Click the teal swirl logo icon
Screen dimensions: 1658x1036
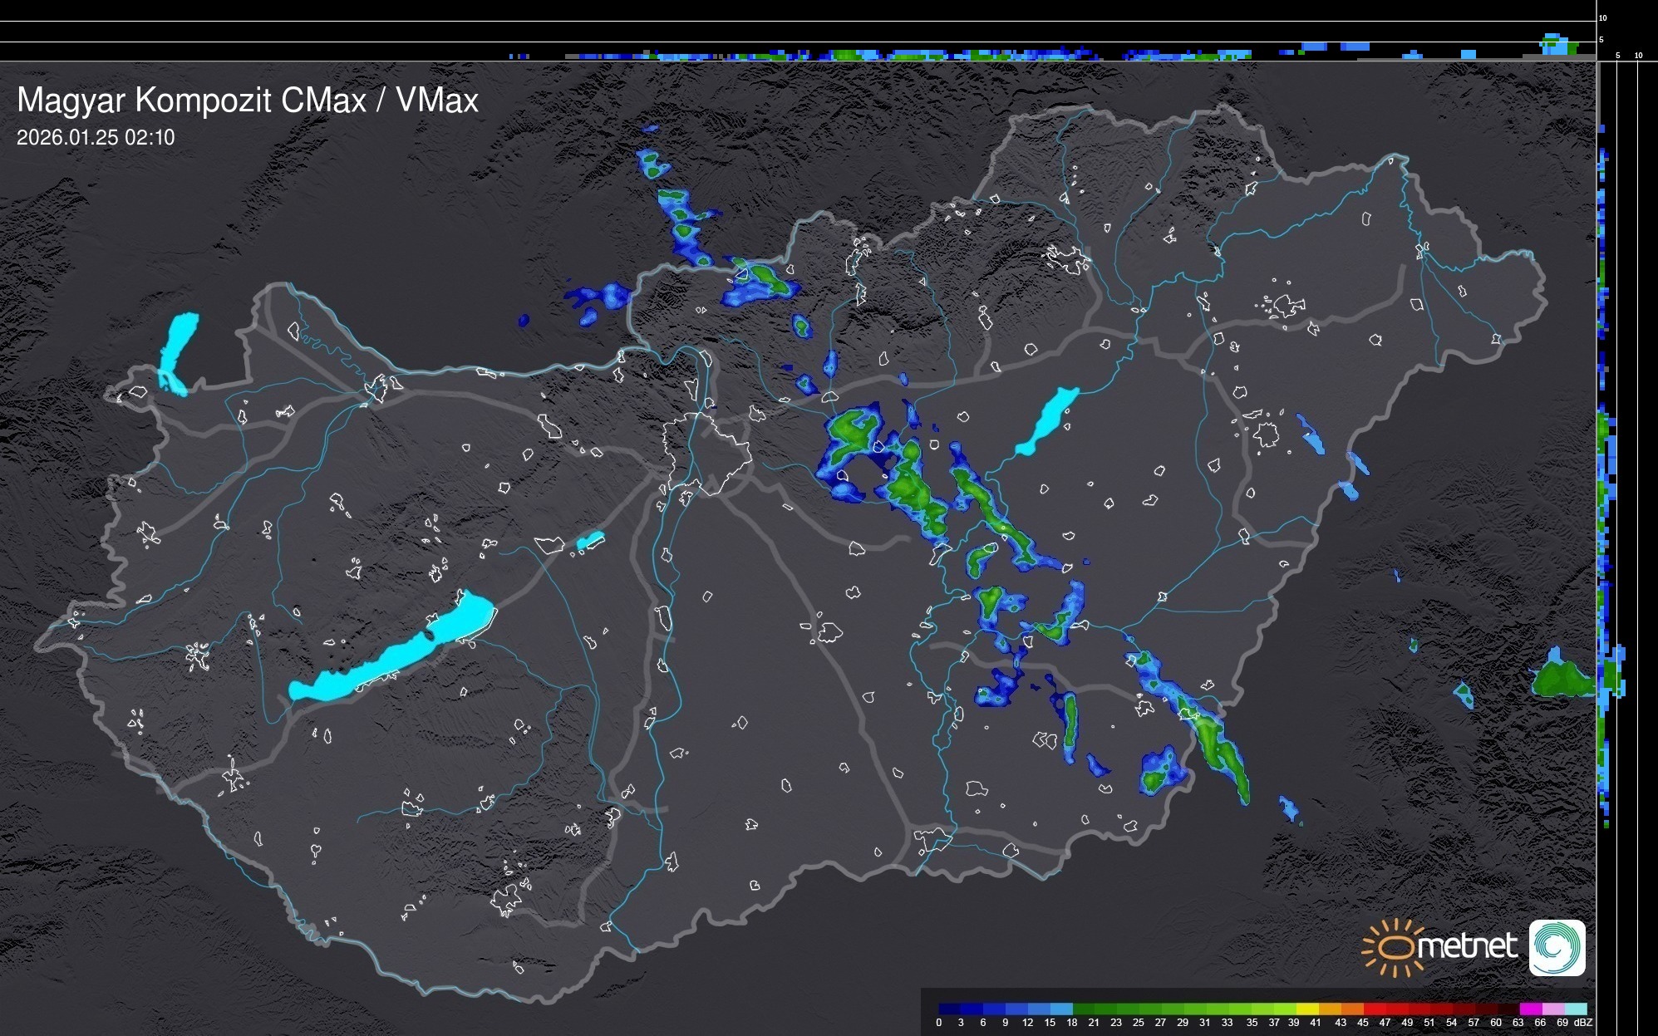(x=1557, y=947)
